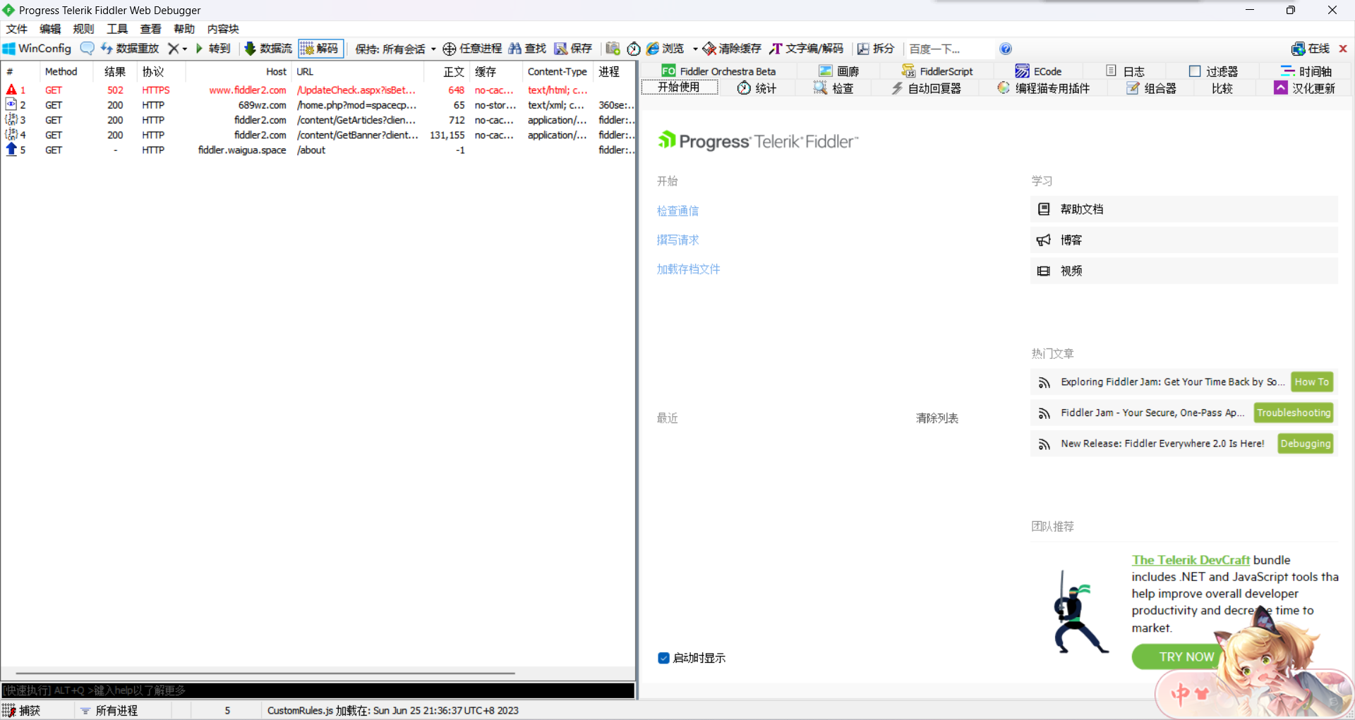
Task: Switch to the 检查 inspectors tab
Action: (833, 88)
